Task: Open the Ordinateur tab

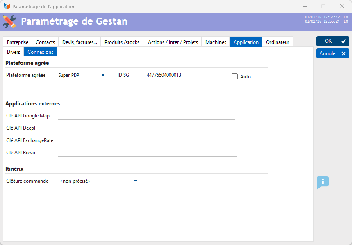Action: coord(277,42)
